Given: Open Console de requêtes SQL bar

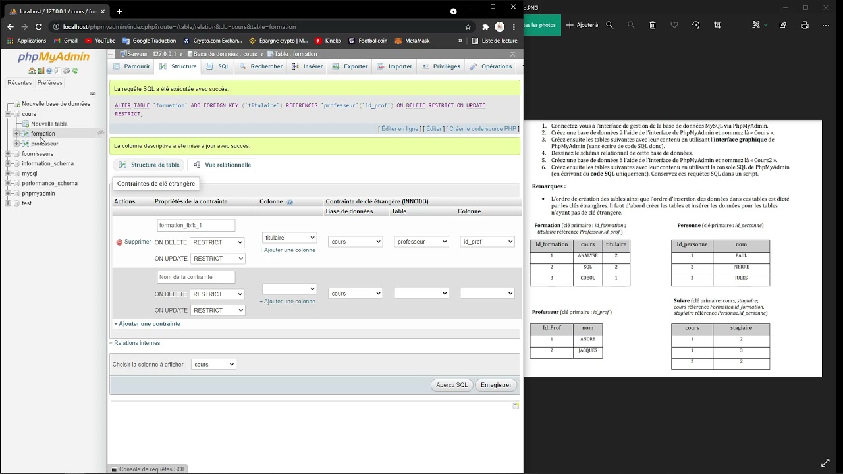Looking at the screenshot, I should pyautogui.click(x=148, y=469).
